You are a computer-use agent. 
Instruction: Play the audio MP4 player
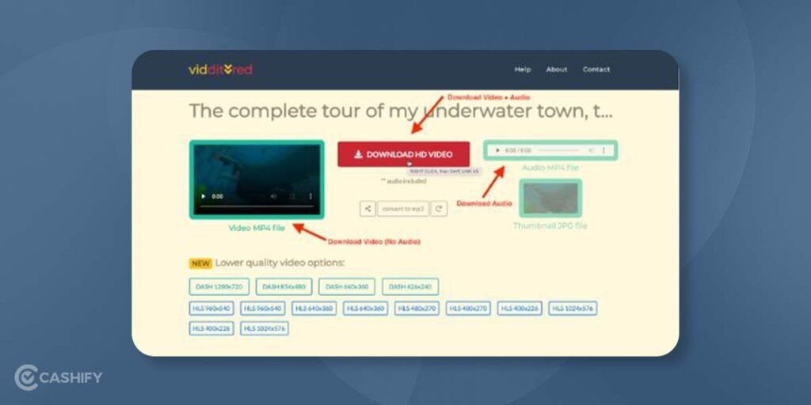[x=497, y=150]
